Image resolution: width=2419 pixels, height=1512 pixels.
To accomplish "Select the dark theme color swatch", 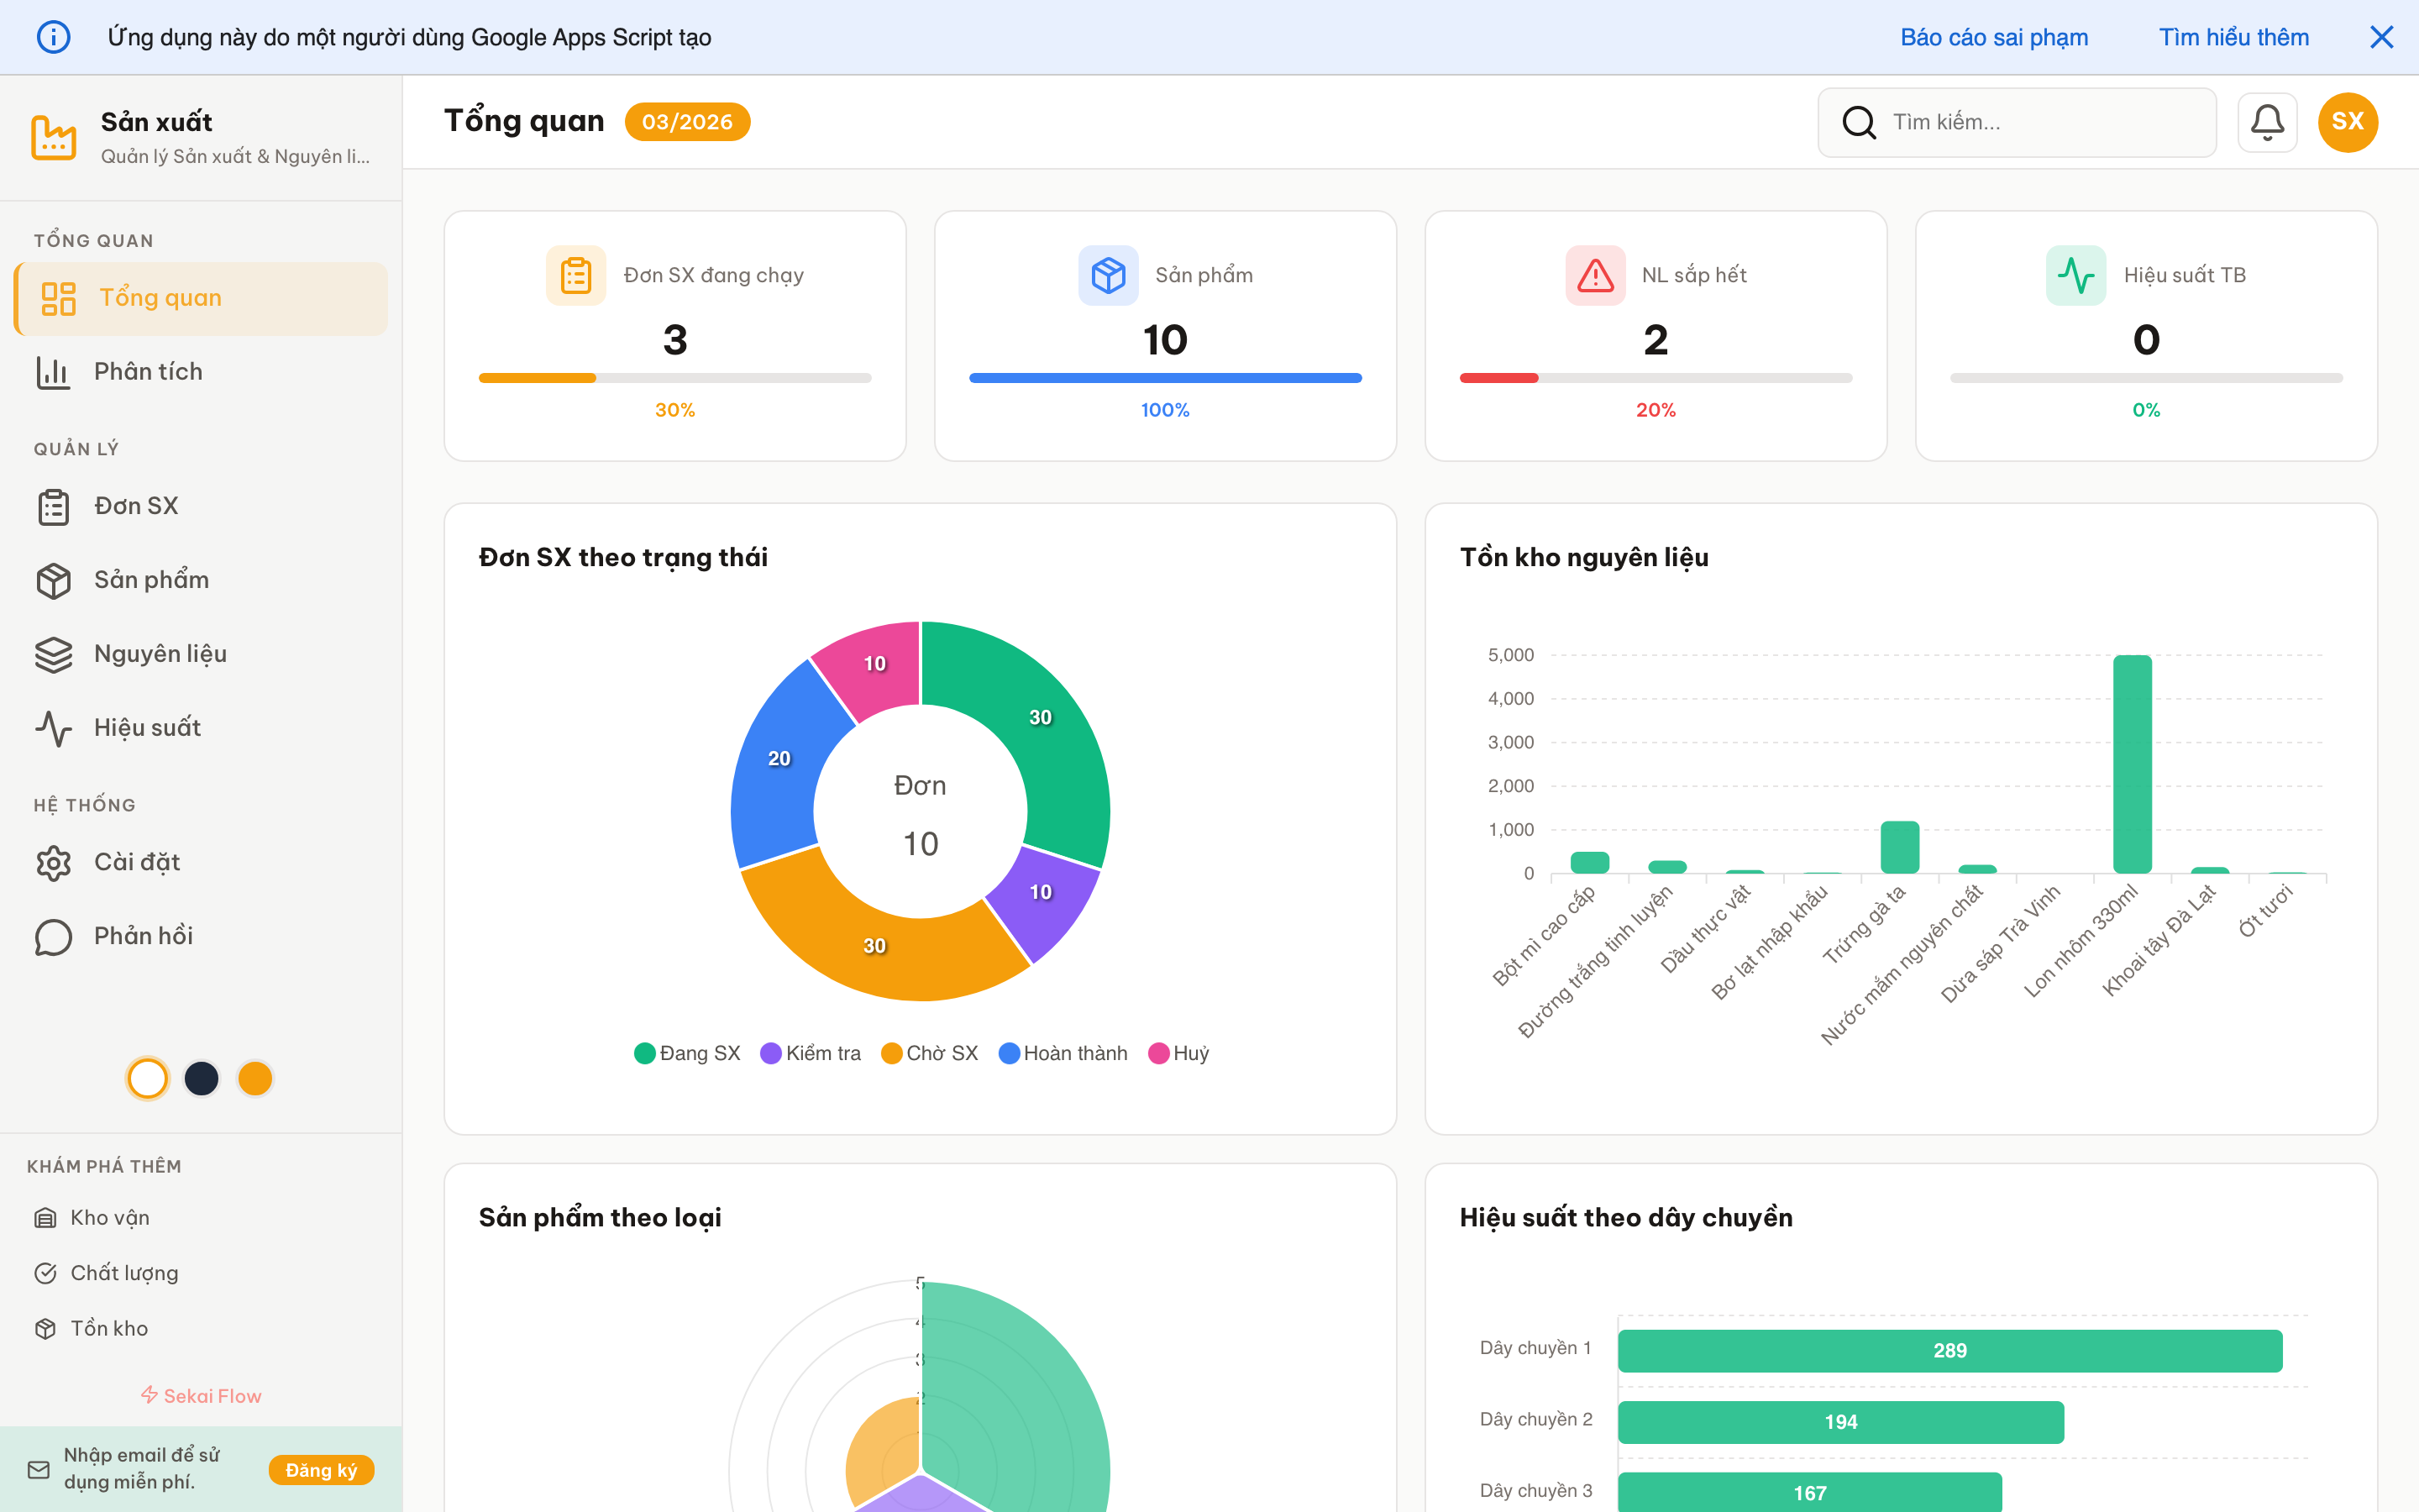I will click(202, 1078).
